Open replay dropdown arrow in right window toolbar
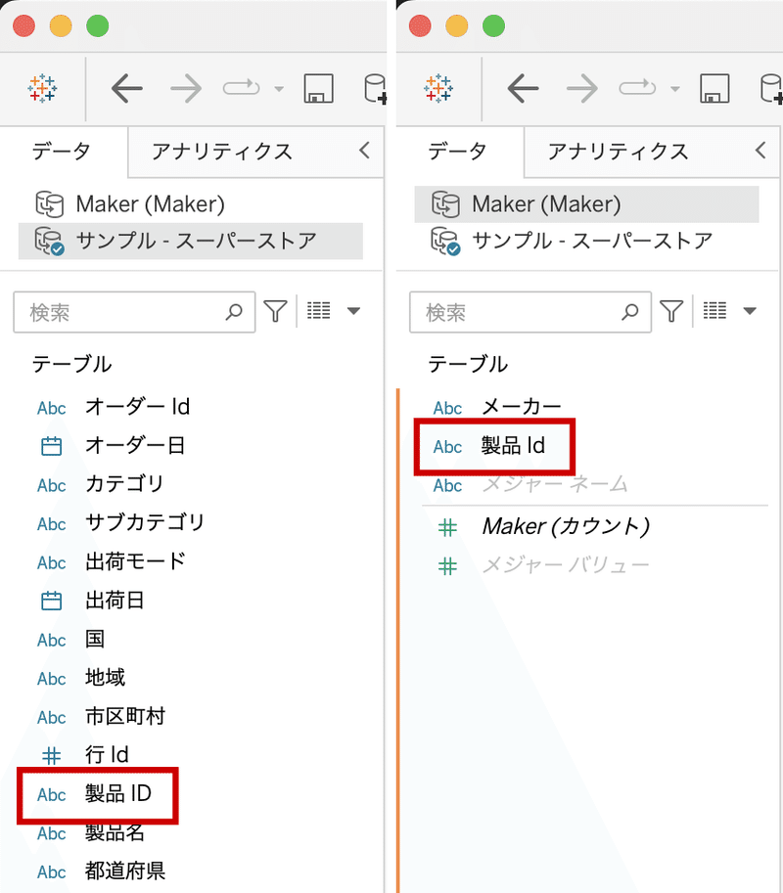Screen dimensions: 783x893 [x=674, y=89]
